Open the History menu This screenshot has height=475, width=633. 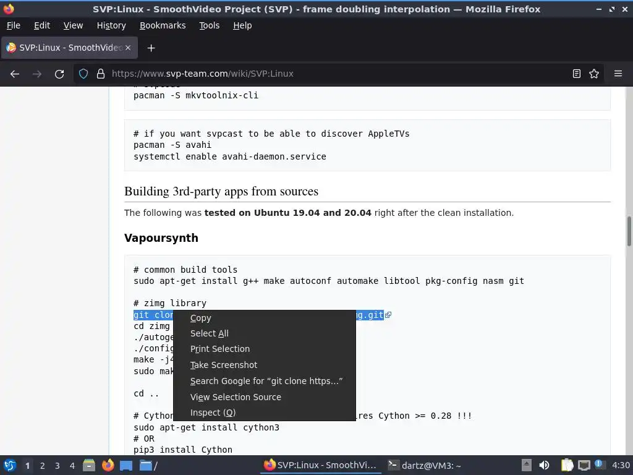(x=111, y=25)
